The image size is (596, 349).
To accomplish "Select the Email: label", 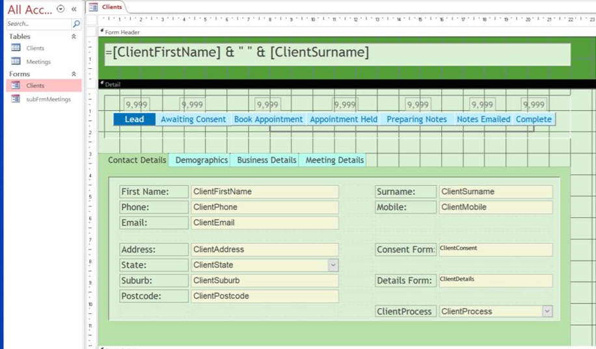I will pos(154,223).
